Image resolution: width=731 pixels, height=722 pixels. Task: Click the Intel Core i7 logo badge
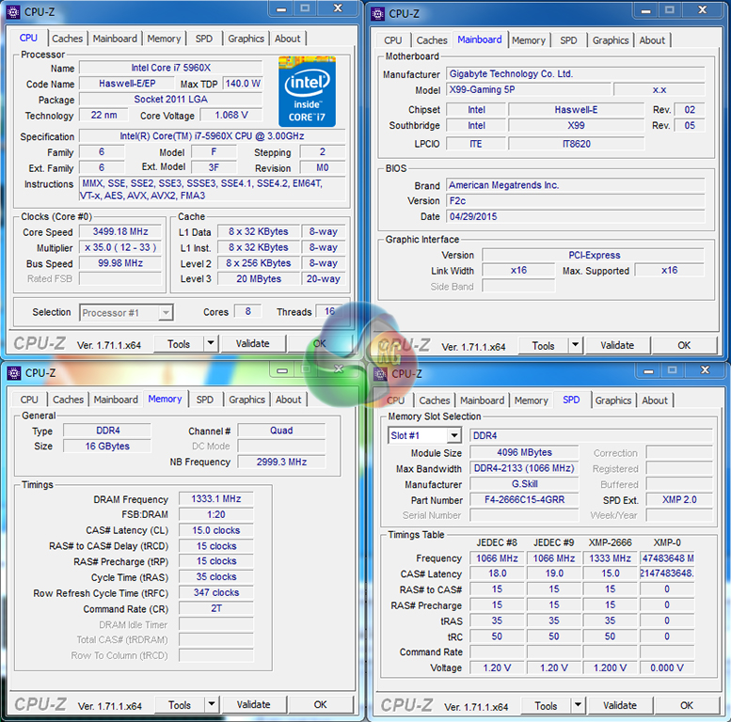tap(307, 91)
